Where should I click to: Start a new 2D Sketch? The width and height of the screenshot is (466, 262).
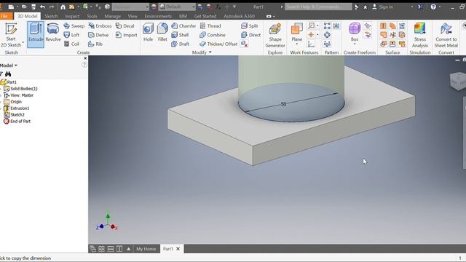pos(11,35)
